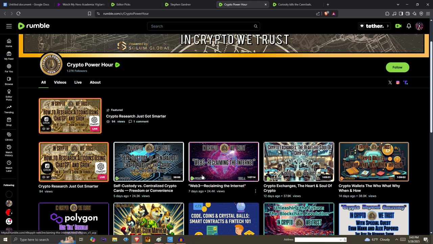Open the Meme Coin Mayhem thumbnail

tap(149, 219)
